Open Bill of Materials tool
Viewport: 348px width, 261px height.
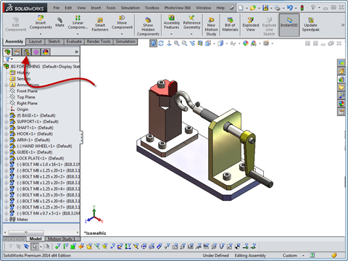230,24
